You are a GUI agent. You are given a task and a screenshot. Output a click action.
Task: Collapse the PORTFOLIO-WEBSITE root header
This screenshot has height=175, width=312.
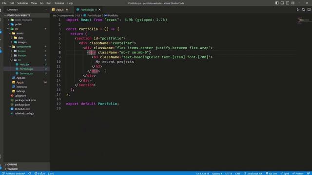point(26,15)
